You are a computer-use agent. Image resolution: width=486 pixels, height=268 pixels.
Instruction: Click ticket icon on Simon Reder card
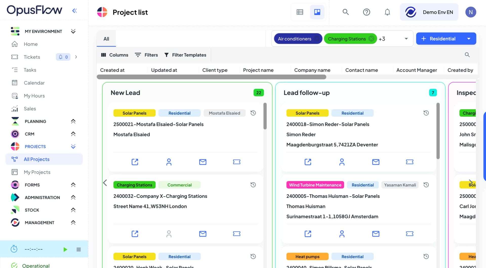pos(410,162)
